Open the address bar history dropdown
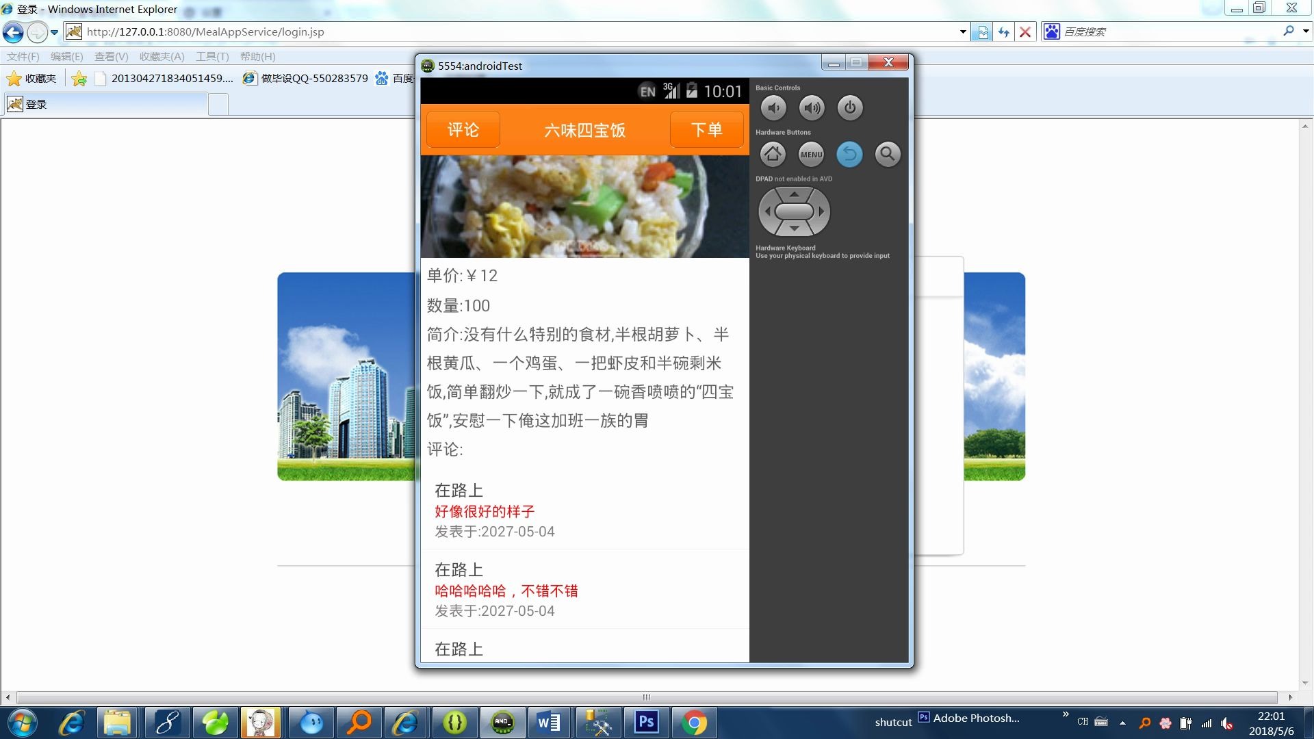This screenshot has width=1314, height=739. (963, 32)
